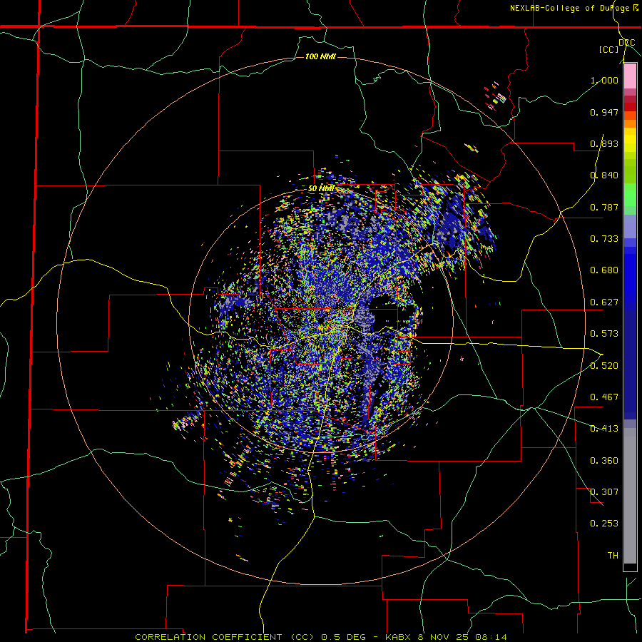642x642 pixels.
Task: Click the TH threshold label
Action: [613, 556]
